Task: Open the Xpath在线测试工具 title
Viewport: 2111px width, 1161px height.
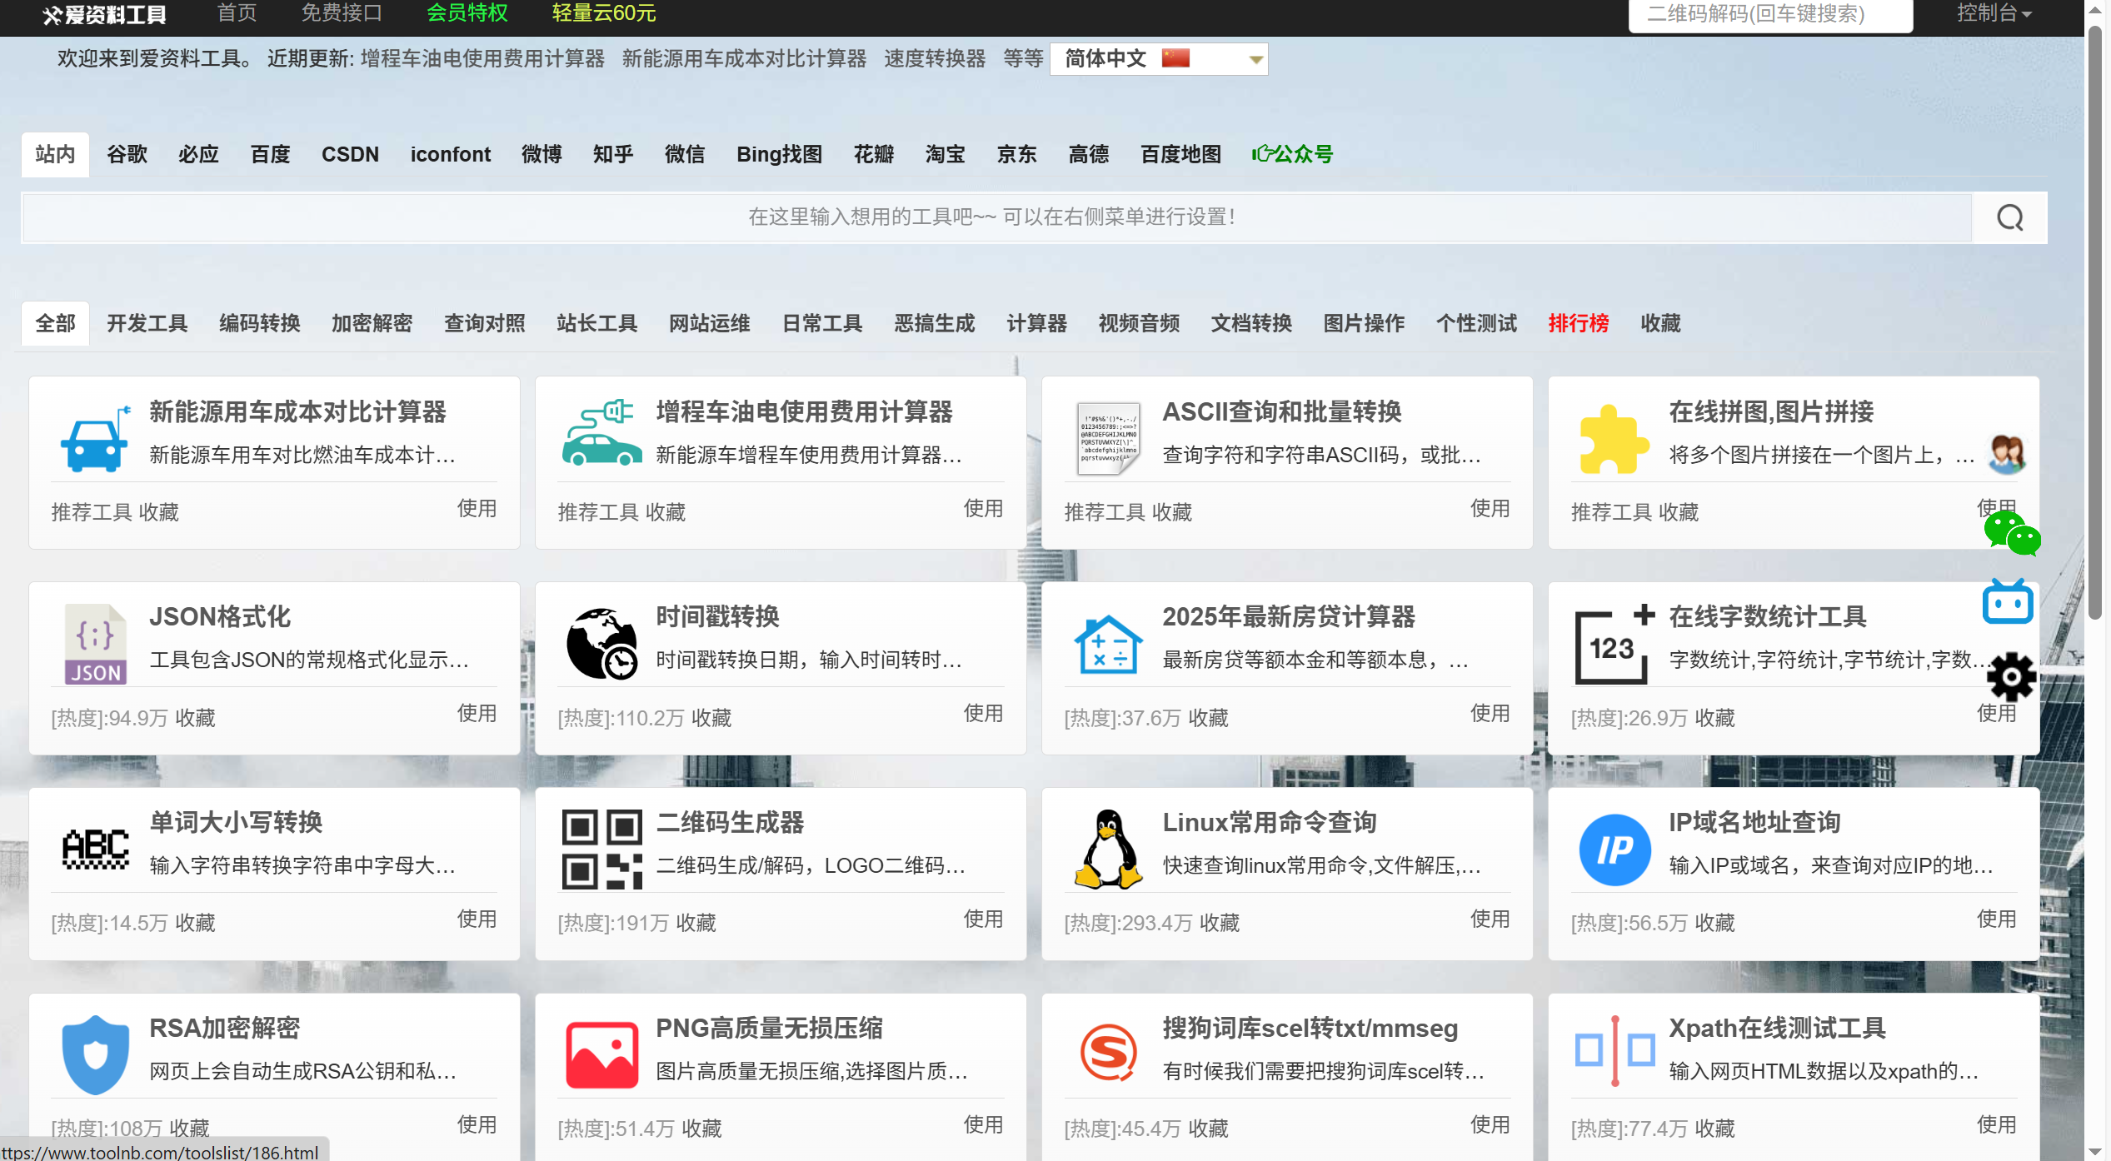Action: point(1777,1028)
